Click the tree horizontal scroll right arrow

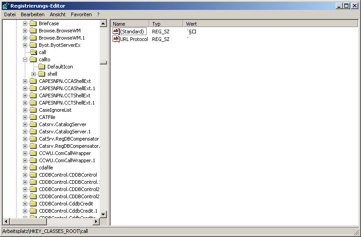click(x=96, y=222)
